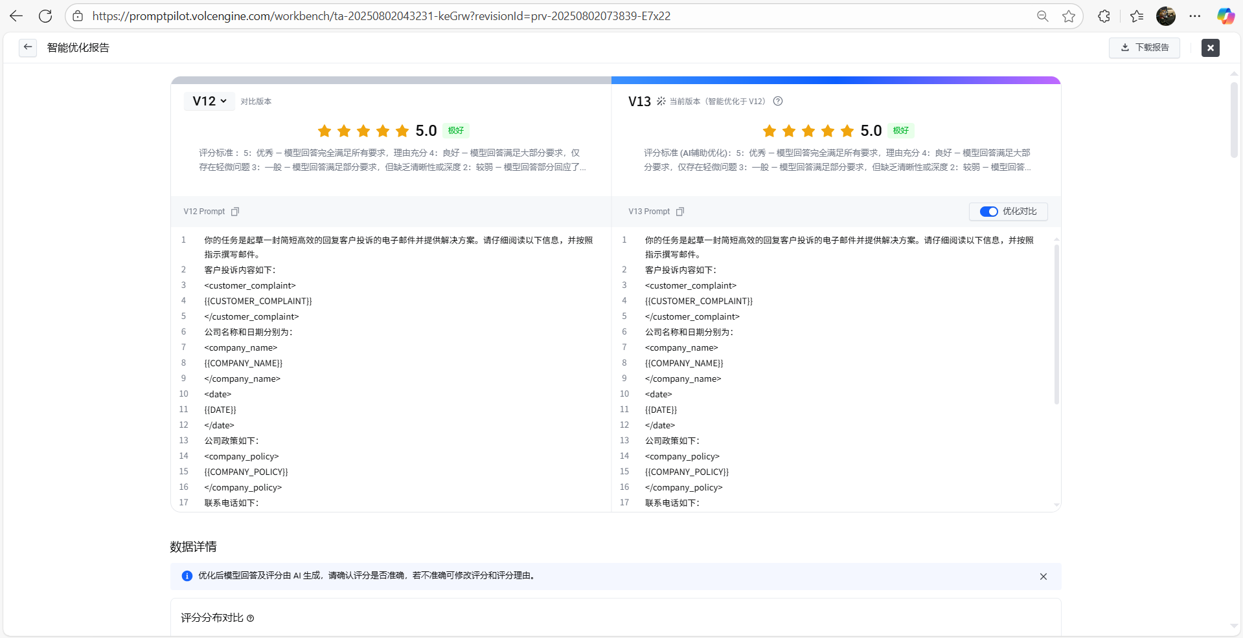This screenshot has height=638, width=1243.
Task: Launch the Copilot sidebar icon
Action: pyautogui.click(x=1226, y=16)
